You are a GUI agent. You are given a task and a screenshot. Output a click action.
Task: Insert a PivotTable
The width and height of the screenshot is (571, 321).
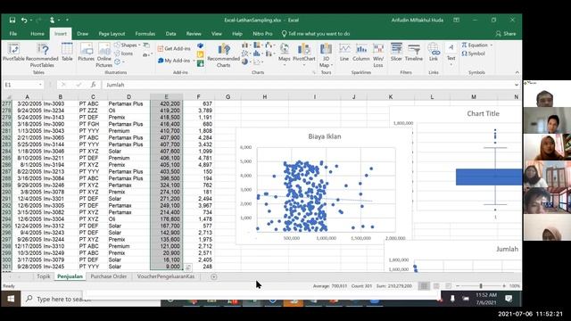pyautogui.click(x=13, y=52)
